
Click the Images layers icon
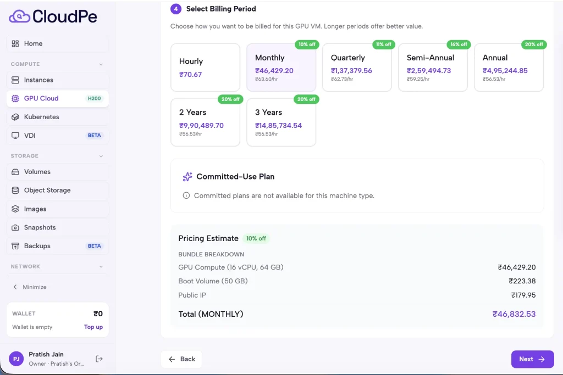tap(15, 209)
